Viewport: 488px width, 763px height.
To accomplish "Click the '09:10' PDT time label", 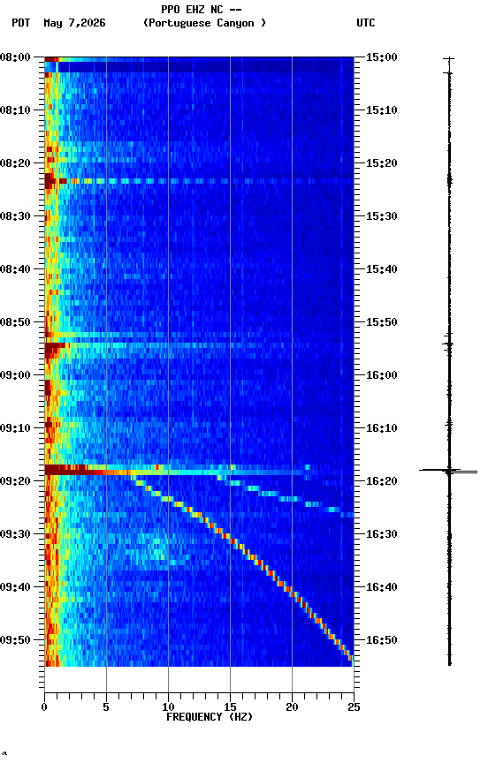I will click(x=15, y=428).
